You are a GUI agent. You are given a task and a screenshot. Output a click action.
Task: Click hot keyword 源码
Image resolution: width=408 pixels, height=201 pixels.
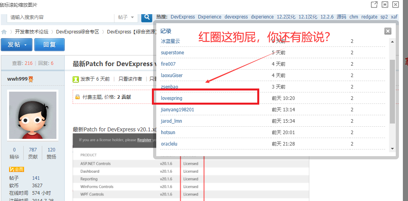[341, 17]
